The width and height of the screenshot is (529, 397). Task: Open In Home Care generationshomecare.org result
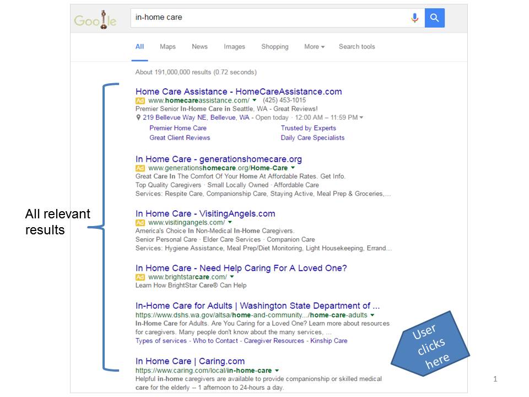point(219,159)
